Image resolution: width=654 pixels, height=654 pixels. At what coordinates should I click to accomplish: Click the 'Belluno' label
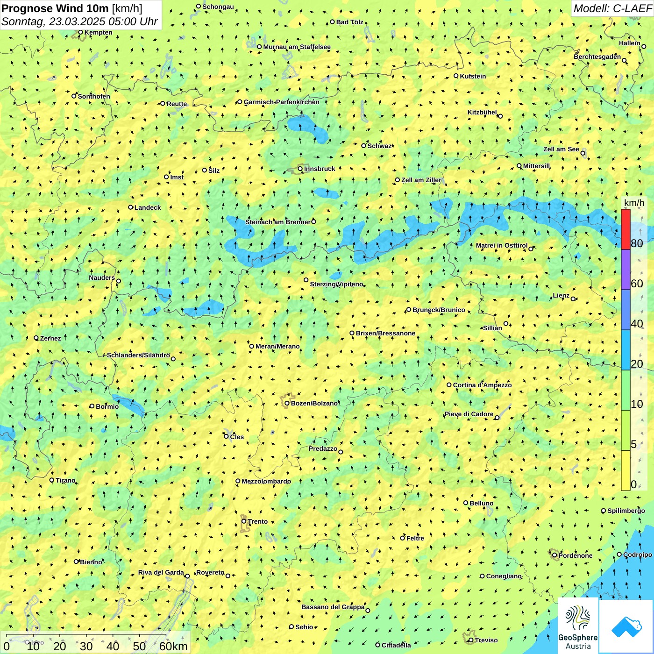point(481,503)
